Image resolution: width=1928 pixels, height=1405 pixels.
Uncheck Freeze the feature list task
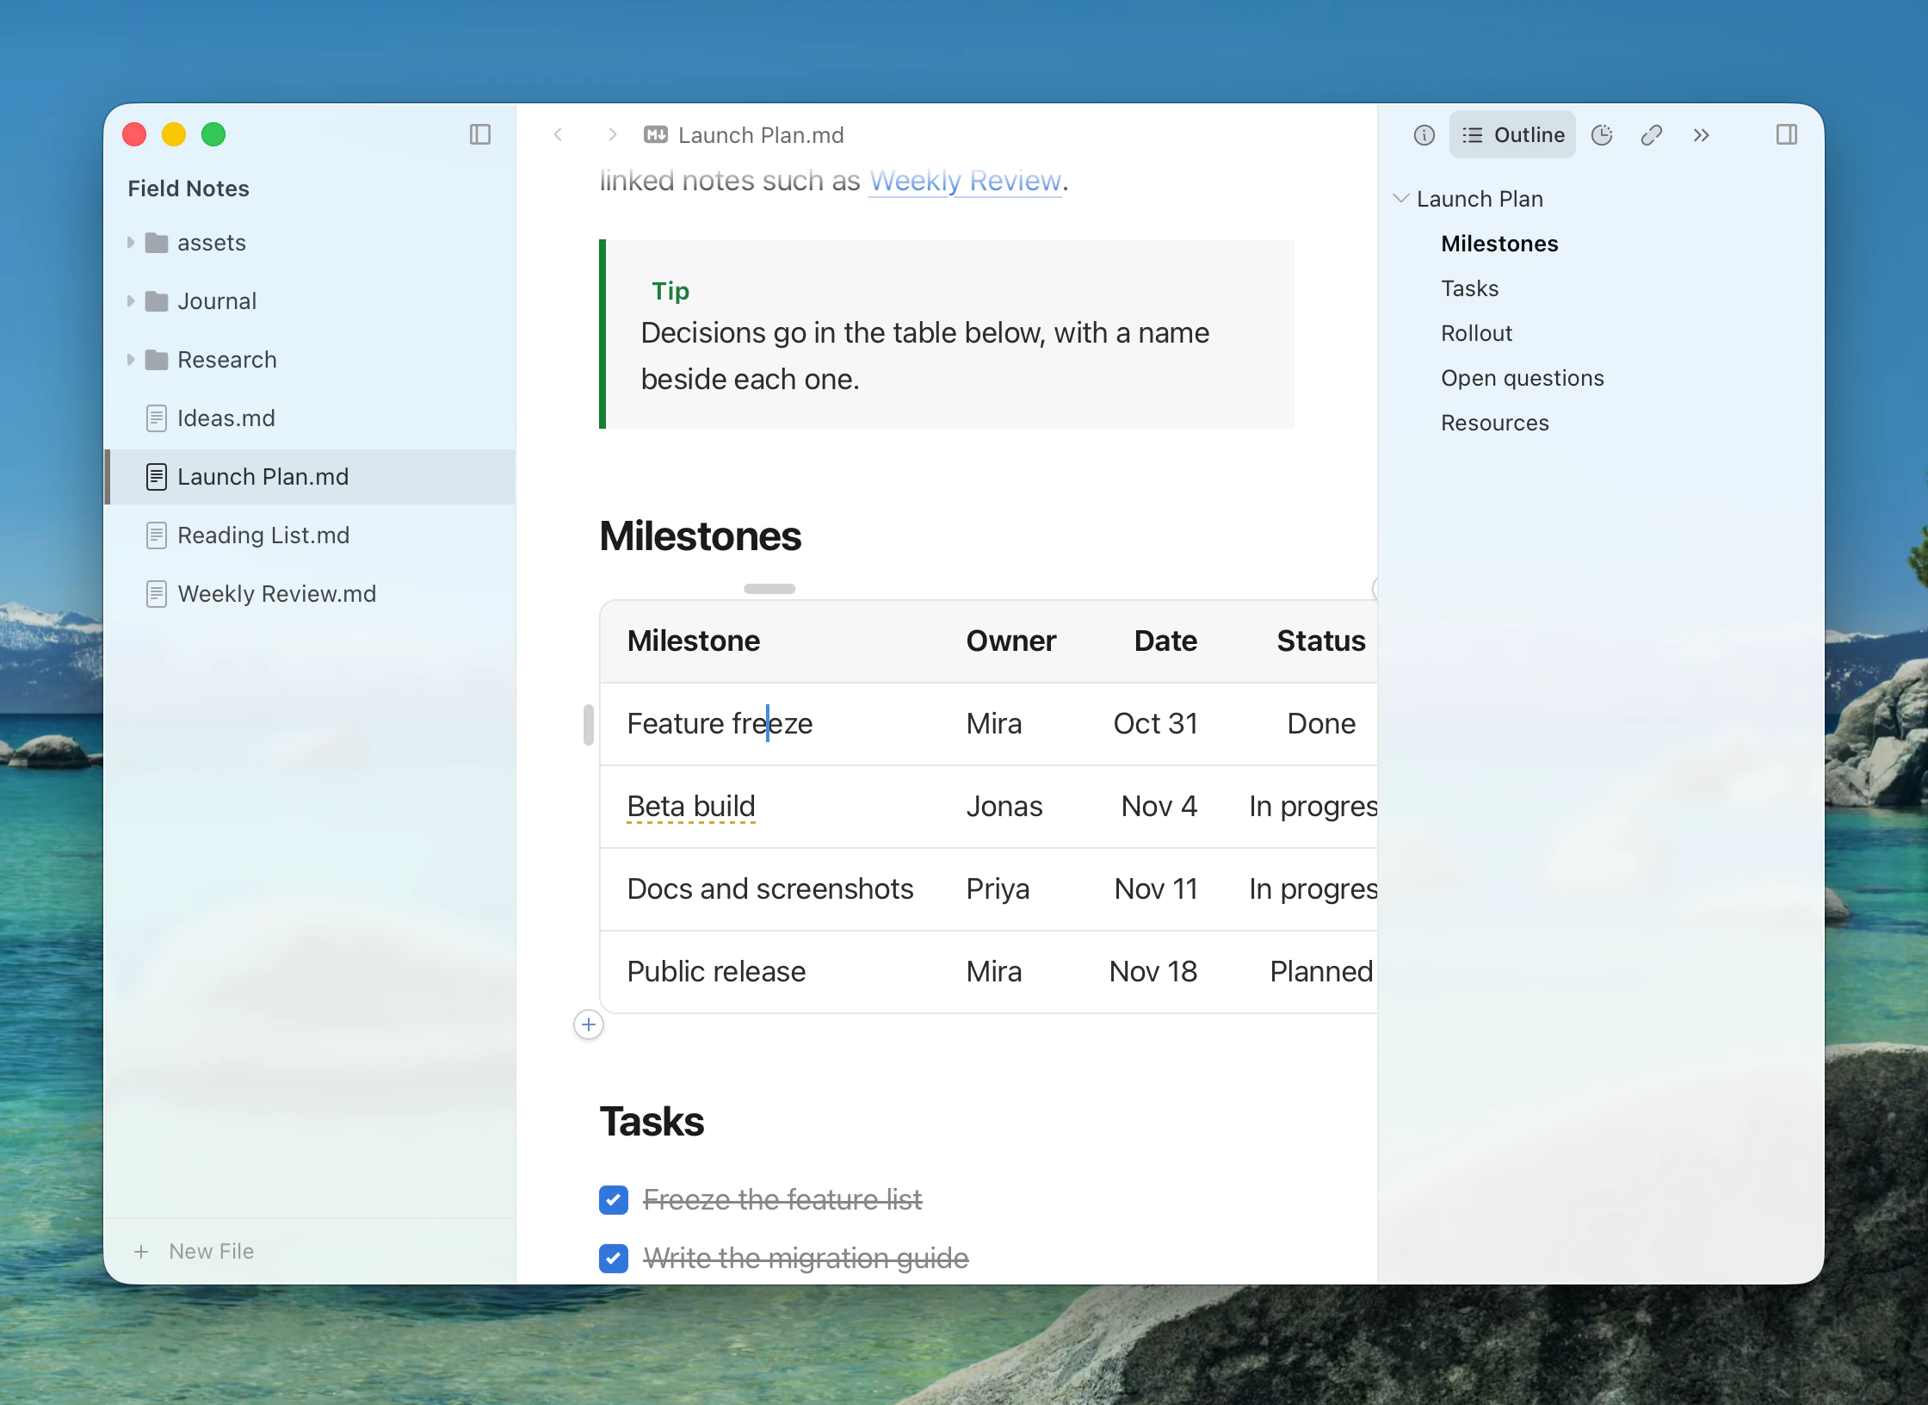coord(614,1199)
